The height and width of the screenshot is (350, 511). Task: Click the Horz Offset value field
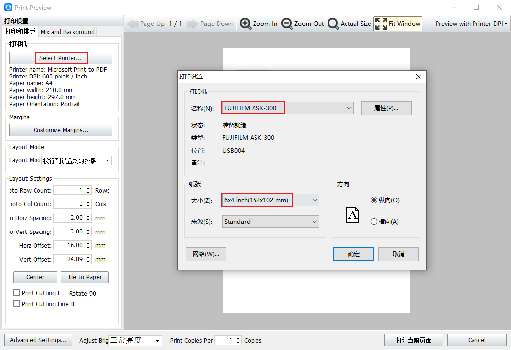coord(69,245)
